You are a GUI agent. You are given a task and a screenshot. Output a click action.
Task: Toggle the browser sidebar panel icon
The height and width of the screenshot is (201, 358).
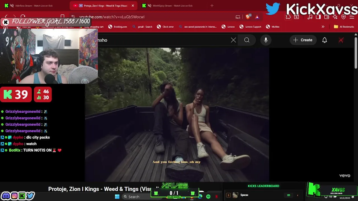coord(318,17)
